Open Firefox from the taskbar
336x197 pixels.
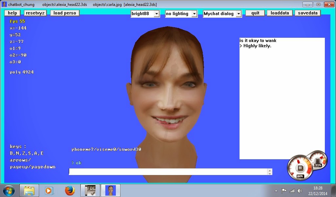(70, 190)
